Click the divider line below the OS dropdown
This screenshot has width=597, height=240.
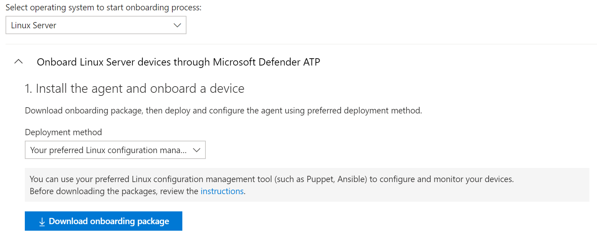click(x=301, y=44)
